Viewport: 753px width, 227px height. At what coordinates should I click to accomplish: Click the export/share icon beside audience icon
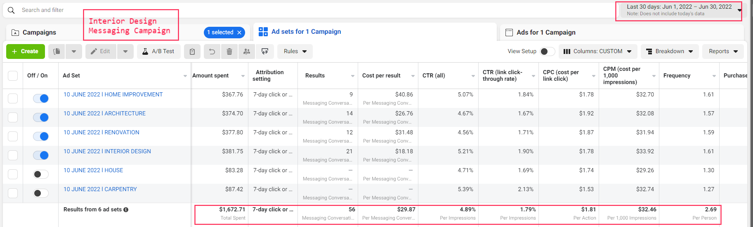(265, 51)
